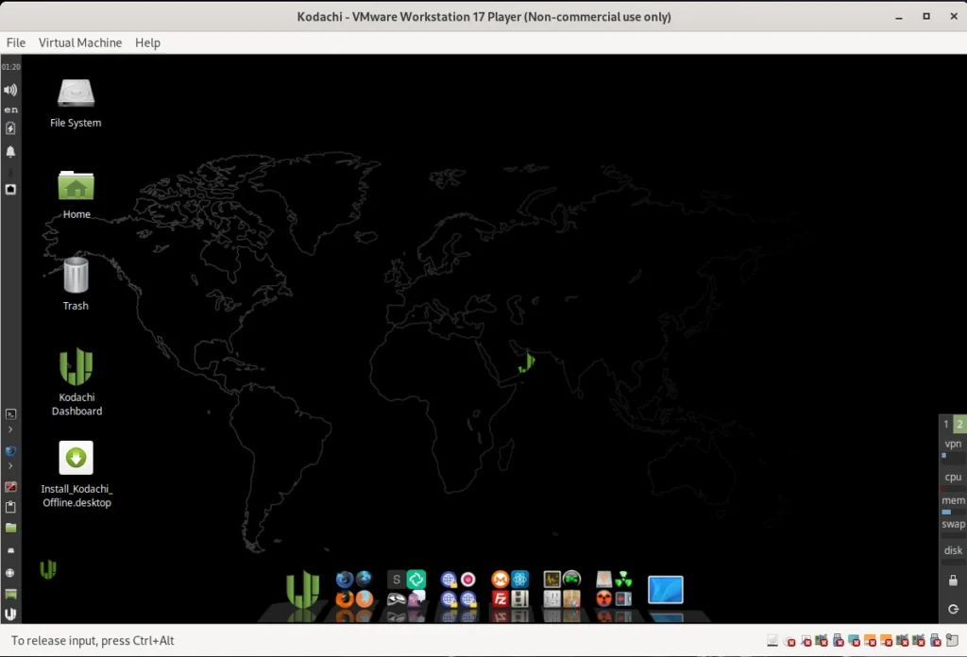Viewport: 967px width, 657px height.
Task: Open the blue atom icon in the dock
Action: [520, 580]
